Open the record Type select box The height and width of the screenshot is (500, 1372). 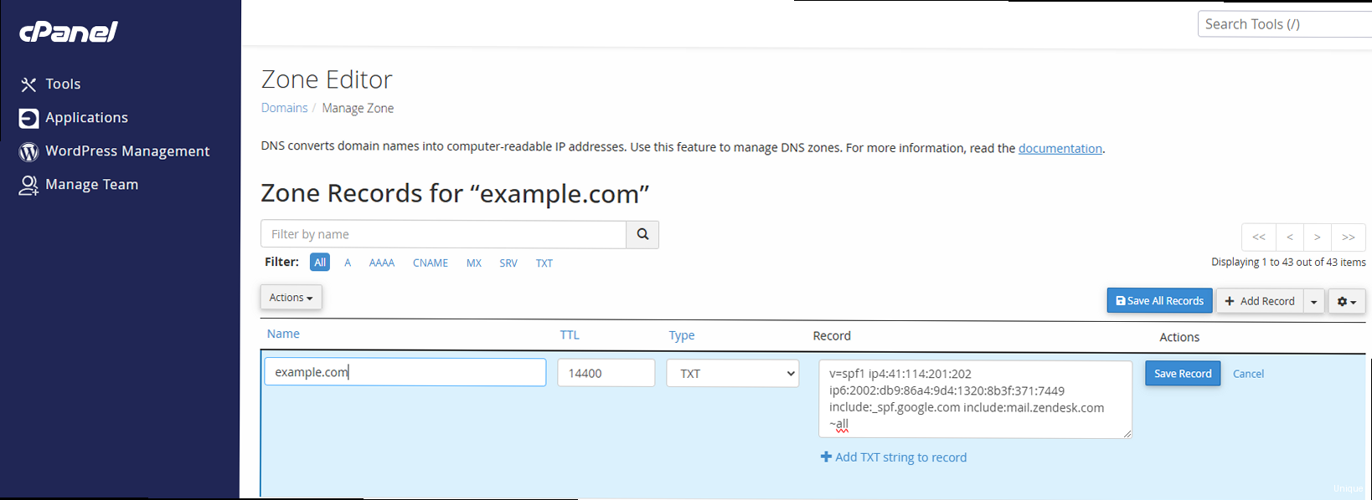pyautogui.click(x=732, y=374)
